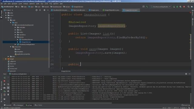Collapse the src folder in tree
The image size is (194, 109).
[6, 18]
